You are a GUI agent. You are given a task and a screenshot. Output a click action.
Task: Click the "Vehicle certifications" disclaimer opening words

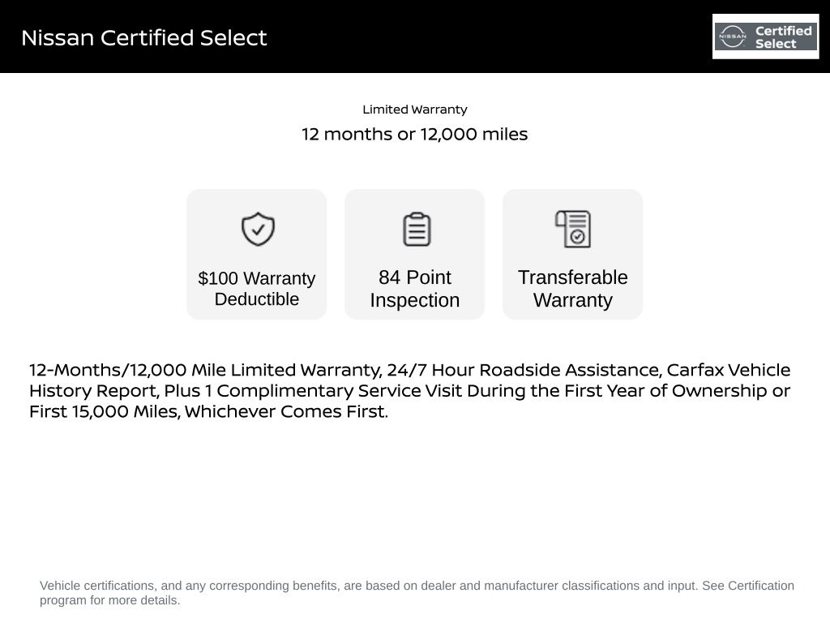click(x=96, y=586)
